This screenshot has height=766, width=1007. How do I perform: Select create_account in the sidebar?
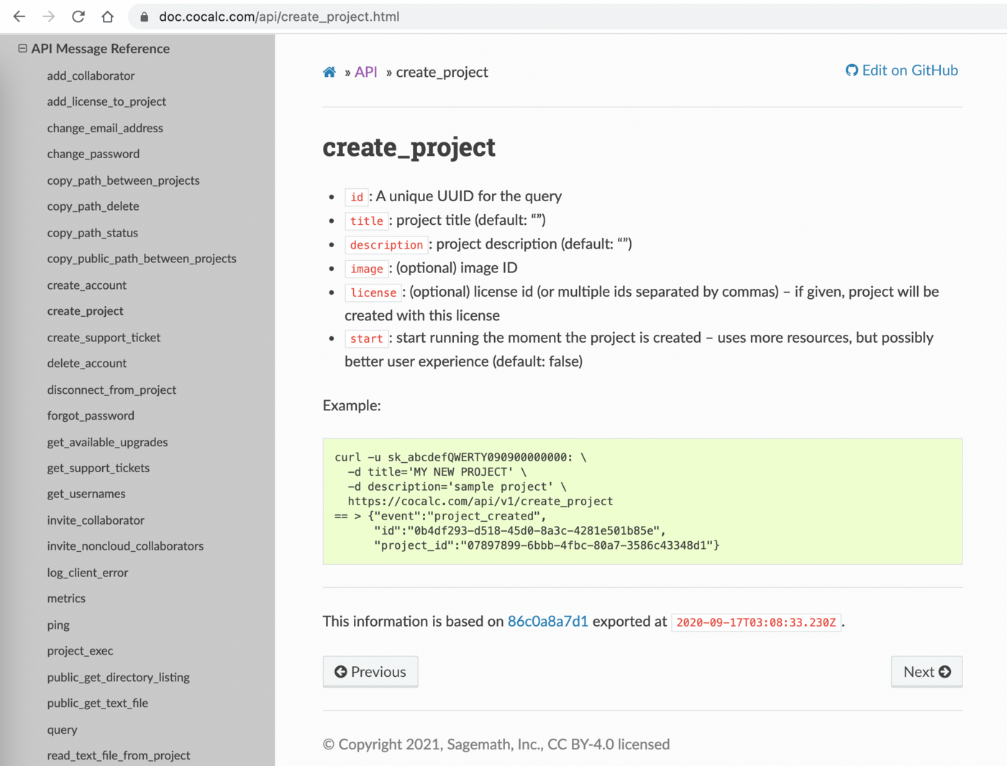pos(86,285)
